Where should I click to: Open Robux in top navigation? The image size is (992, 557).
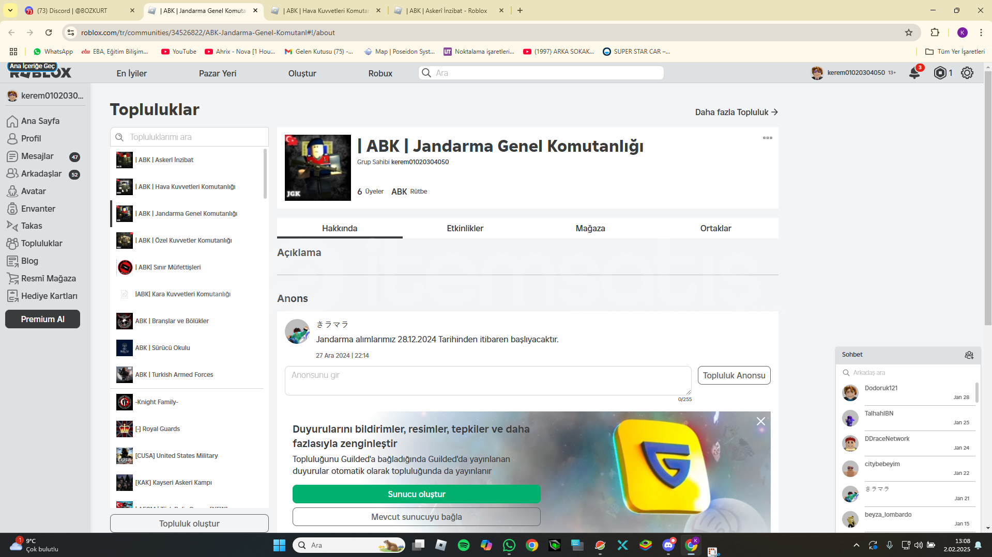tap(380, 73)
